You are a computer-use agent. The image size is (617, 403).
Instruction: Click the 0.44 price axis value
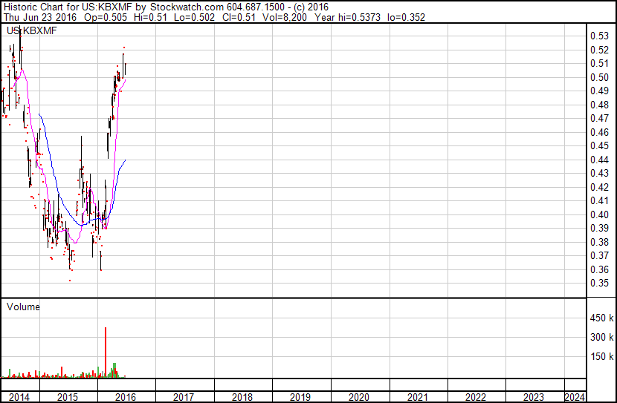[x=599, y=160]
